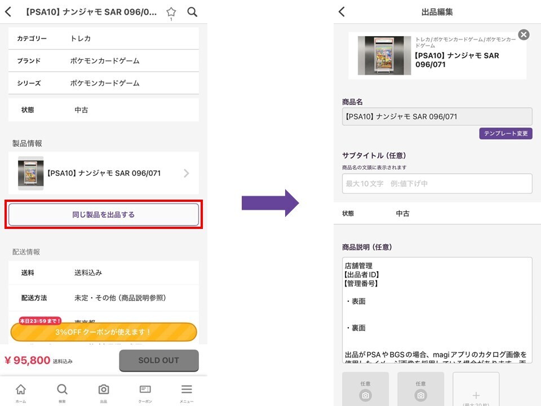Click the サブタイトル input field

[x=437, y=183]
